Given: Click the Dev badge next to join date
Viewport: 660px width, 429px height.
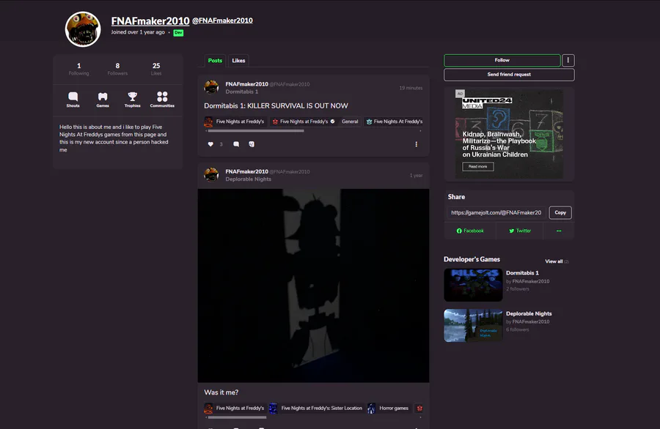Looking at the screenshot, I should click(x=178, y=32).
